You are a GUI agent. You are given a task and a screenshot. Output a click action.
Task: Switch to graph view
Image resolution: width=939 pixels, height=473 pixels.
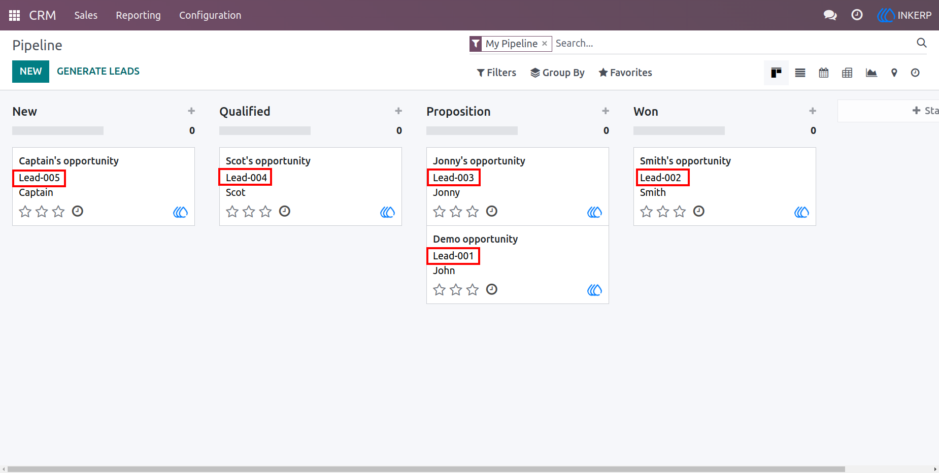pos(871,73)
